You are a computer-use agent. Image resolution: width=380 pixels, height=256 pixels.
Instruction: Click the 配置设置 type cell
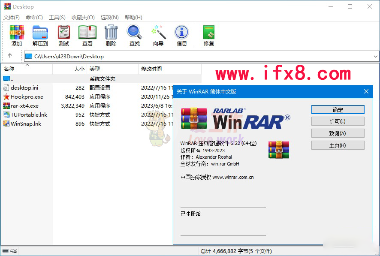pyautogui.click(x=100, y=87)
